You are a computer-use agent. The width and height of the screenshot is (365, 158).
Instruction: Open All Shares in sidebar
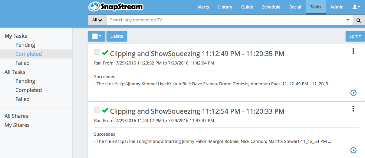[16, 116]
